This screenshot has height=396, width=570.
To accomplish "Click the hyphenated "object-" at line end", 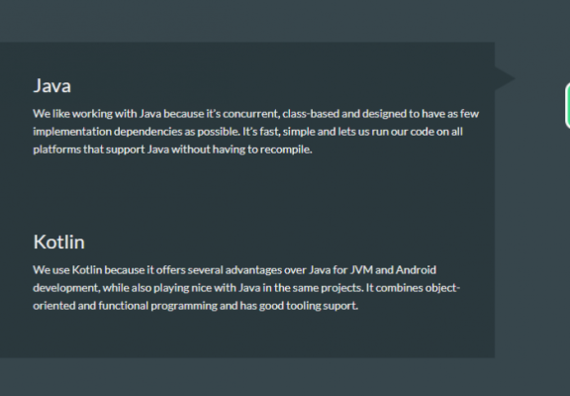I will (x=442, y=288).
